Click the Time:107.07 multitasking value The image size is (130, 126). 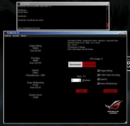point(35,87)
